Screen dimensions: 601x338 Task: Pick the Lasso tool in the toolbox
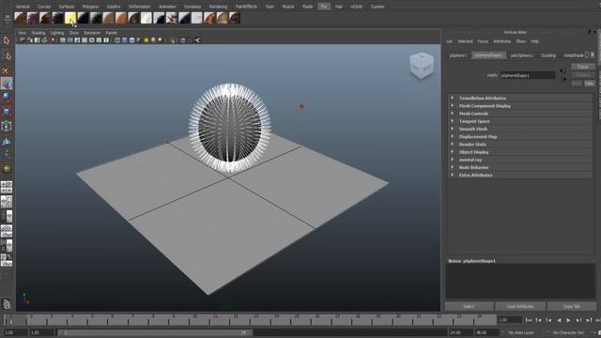tap(7, 55)
